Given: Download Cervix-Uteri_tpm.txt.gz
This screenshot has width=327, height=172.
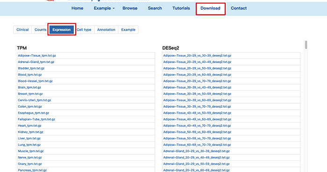Looking at the screenshot, I should [x=35, y=100].
